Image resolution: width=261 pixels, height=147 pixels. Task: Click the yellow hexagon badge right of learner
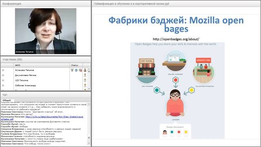192,90
